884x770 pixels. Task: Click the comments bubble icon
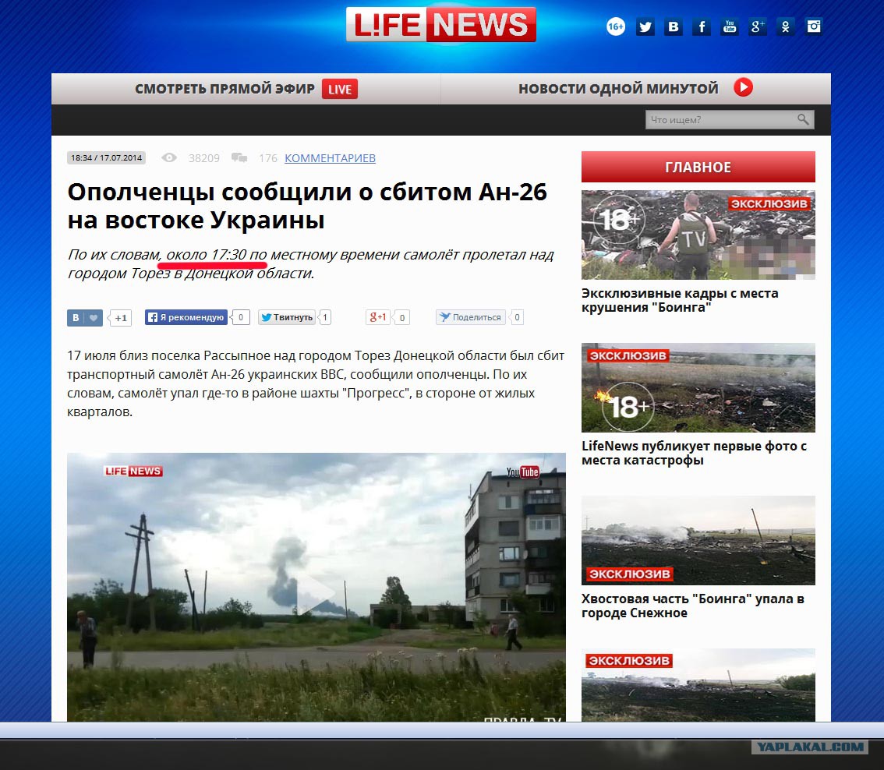(x=239, y=158)
